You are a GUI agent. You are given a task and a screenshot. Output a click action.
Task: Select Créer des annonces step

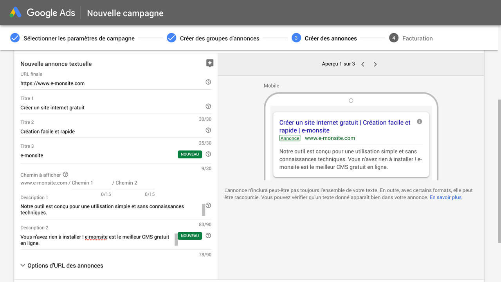(331, 38)
